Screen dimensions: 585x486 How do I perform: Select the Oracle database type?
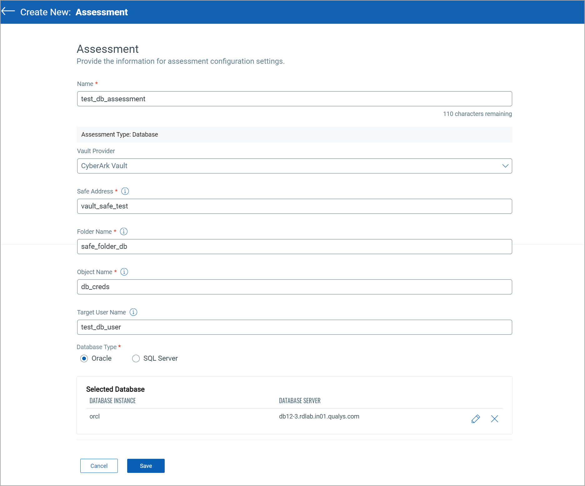click(x=84, y=358)
